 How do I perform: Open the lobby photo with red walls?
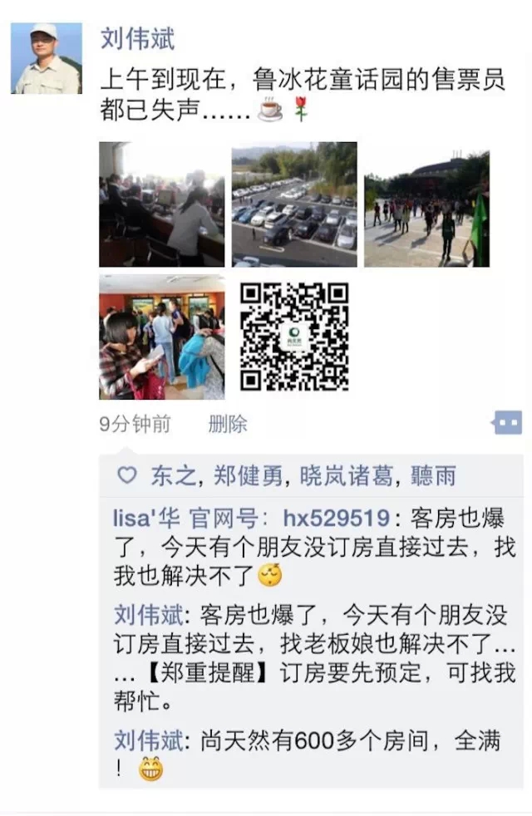(162, 337)
